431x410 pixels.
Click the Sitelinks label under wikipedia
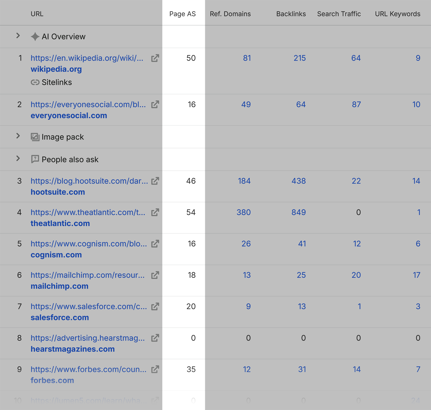[x=57, y=82]
